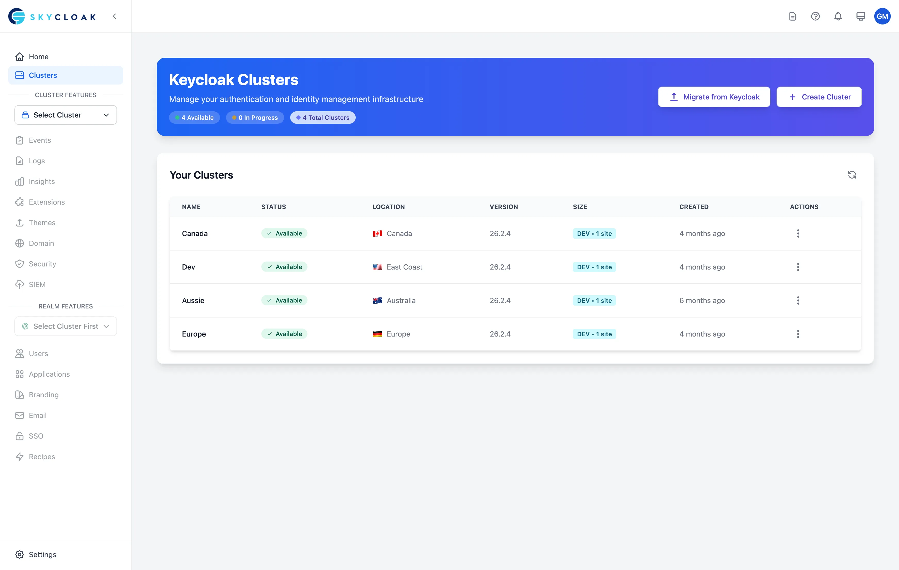The height and width of the screenshot is (570, 899).
Task: Click the help question mark icon
Action: click(x=815, y=16)
